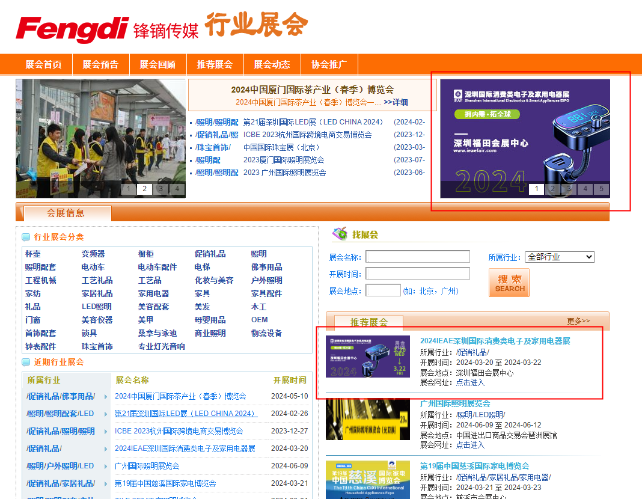Image resolution: width=642 pixels, height=499 pixels.
Task: Select the OEM category
Action: point(260,320)
